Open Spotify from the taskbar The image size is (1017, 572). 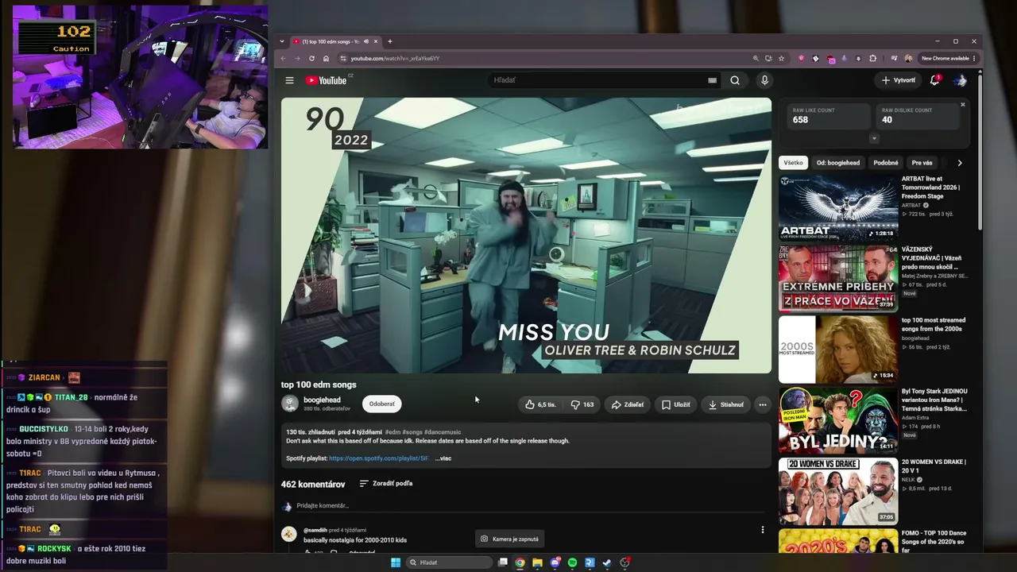[572, 562]
